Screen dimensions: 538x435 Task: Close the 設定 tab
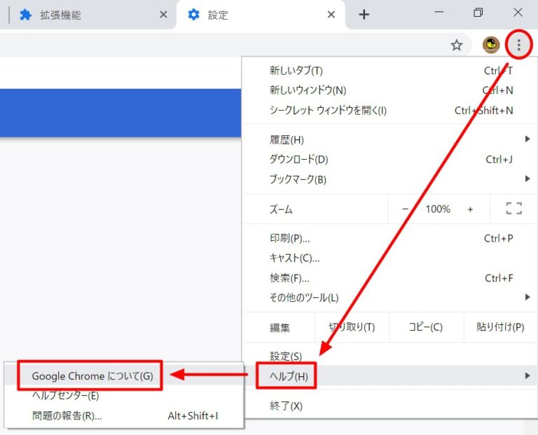point(331,15)
